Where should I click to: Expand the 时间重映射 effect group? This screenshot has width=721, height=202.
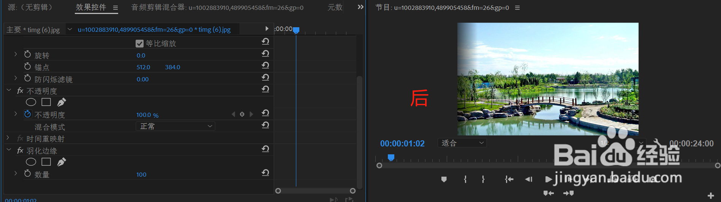pyautogui.click(x=8, y=138)
